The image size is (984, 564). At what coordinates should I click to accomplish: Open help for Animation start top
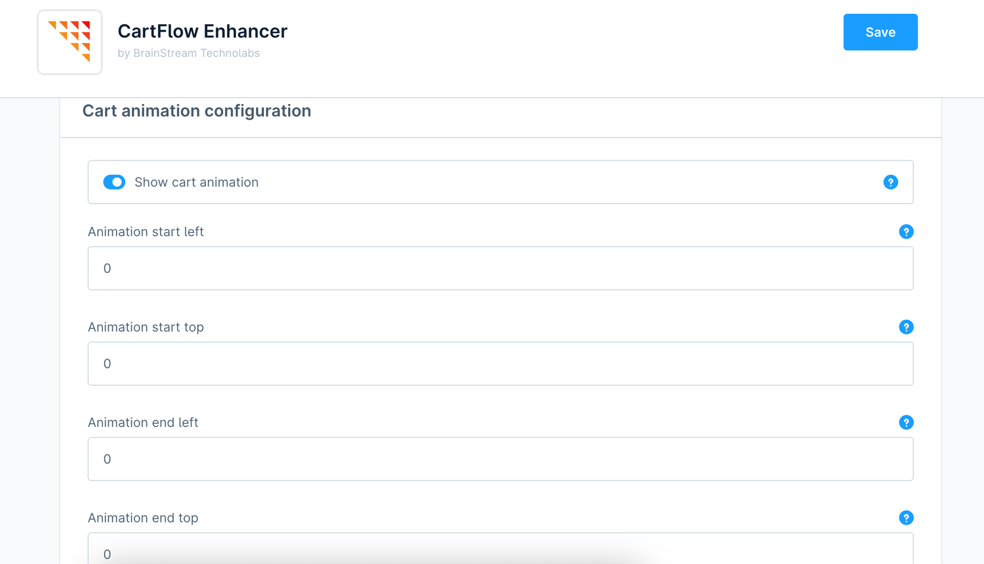pos(906,327)
